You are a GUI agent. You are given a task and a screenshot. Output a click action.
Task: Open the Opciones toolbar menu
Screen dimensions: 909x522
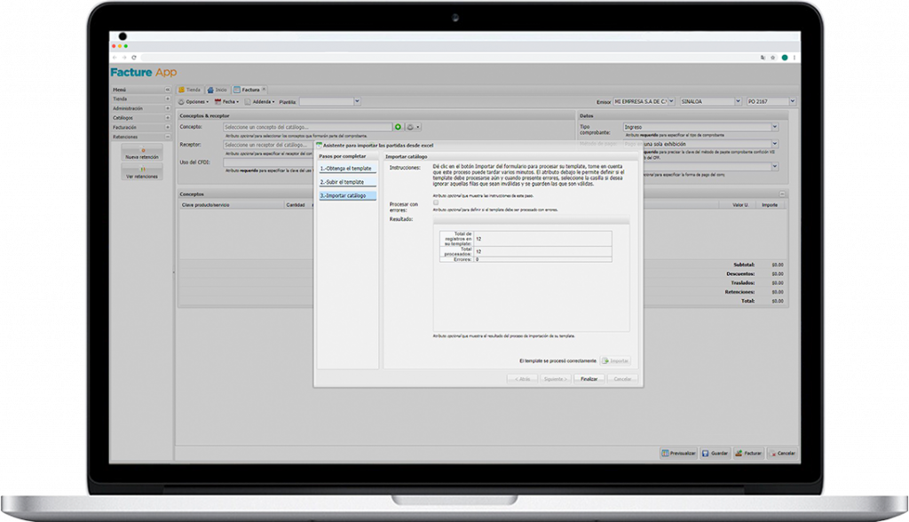click(194, 102)
